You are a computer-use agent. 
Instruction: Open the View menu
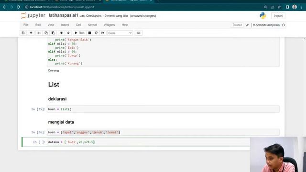coord(51,25)
